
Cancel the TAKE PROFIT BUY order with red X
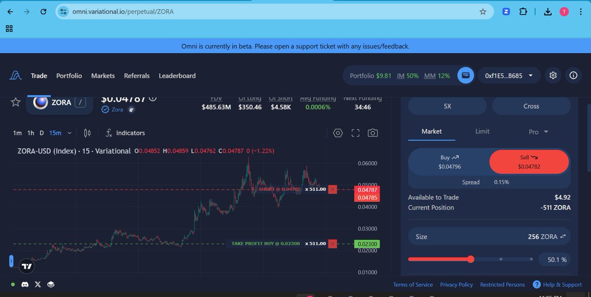click(332, 244)
